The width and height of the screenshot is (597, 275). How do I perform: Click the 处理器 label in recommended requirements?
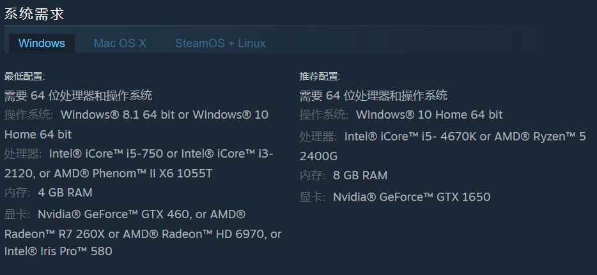point(318,137)
